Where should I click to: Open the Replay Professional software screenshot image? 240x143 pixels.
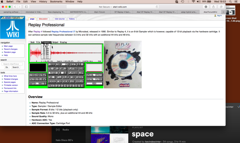(x=66, y=64)
